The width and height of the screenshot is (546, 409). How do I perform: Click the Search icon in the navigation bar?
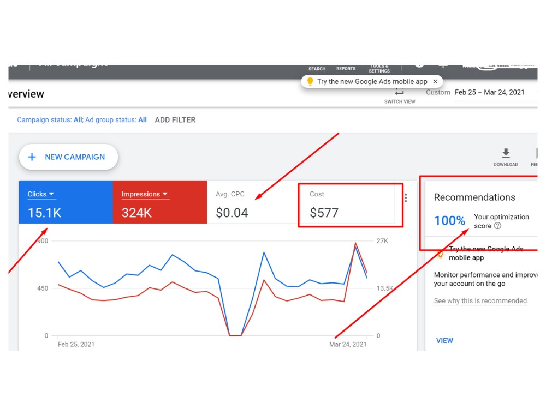coord(317,69)
